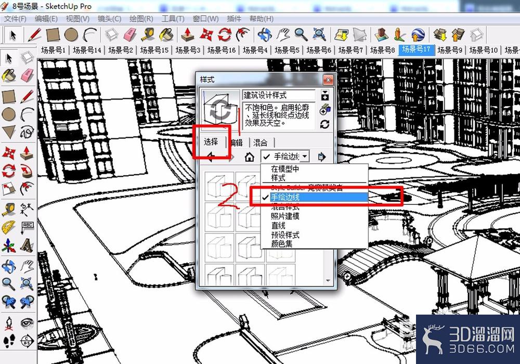The image size is (520, 364).
Task: Select 手绘边线 in the dropdown list
Action: click(x=315, y=197)
